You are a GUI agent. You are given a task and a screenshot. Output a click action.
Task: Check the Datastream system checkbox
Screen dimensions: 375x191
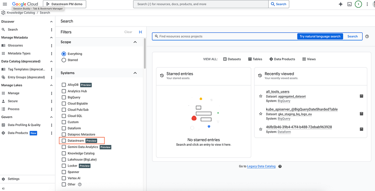click(x=64, y=141)
